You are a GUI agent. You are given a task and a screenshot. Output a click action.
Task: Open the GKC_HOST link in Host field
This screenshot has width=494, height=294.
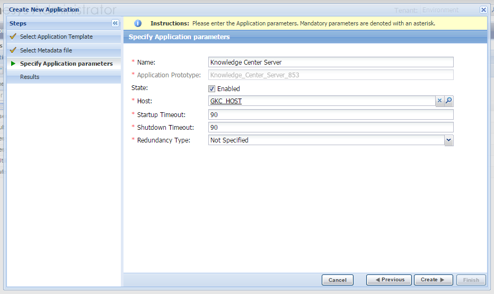(x=226, y=101)
